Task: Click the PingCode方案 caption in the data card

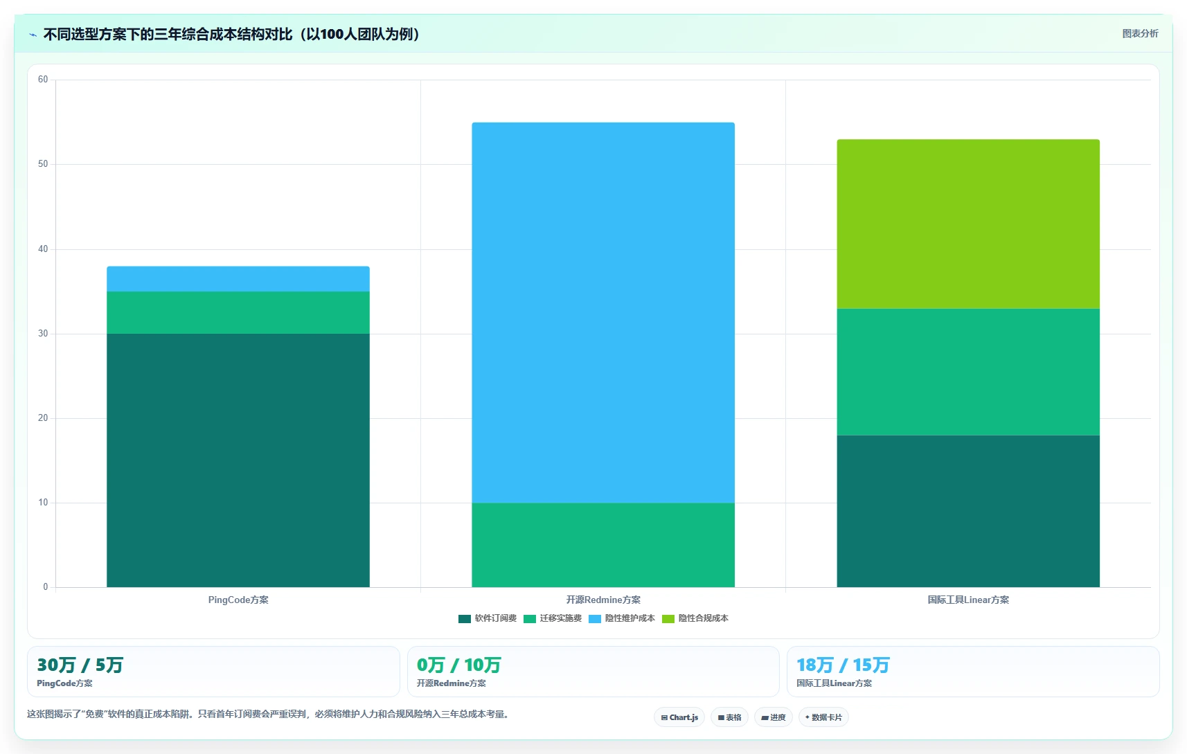Action: click(x=64, y=683)
